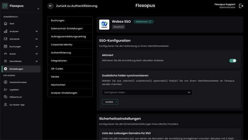248x140 pixels.
Task: Expand the Buchungen sidebar menu
Action: pyautogui.click(x=37, y=46)
